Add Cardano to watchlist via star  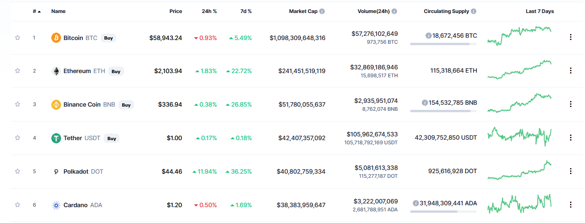18,205
